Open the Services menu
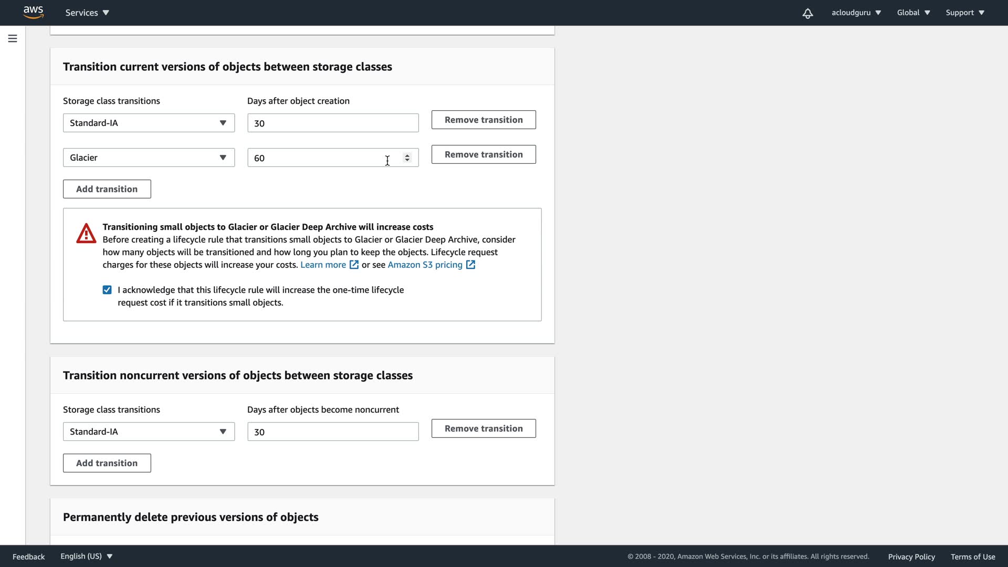The image size is (1008, 567). click(x=87, y=13)
